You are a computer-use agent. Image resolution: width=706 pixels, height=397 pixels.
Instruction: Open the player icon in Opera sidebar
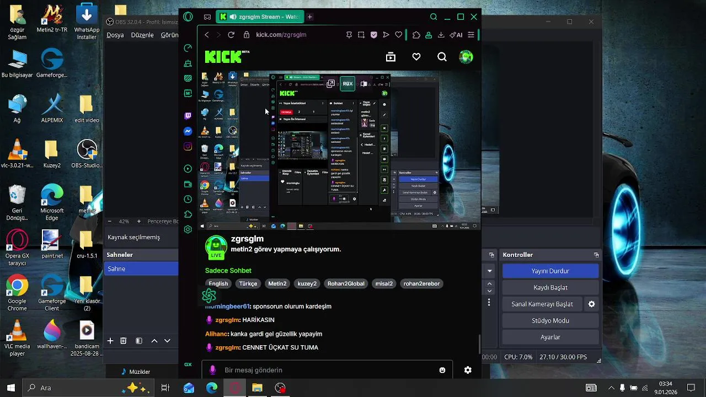tap(188, 169)
